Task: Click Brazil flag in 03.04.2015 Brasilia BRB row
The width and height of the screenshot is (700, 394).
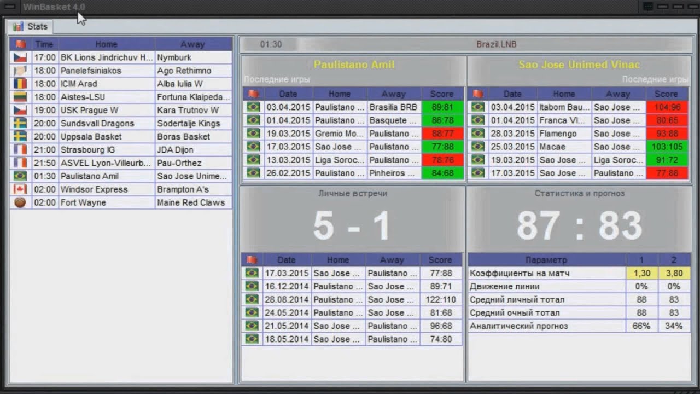Action: (x=253, y=107)
